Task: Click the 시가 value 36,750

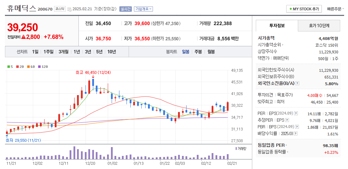Action: 103,39
